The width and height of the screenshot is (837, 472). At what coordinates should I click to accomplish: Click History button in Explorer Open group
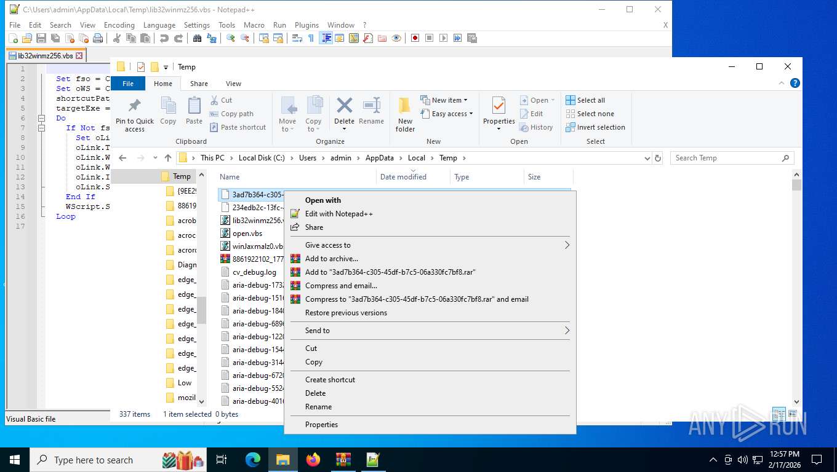pos(536,127)
